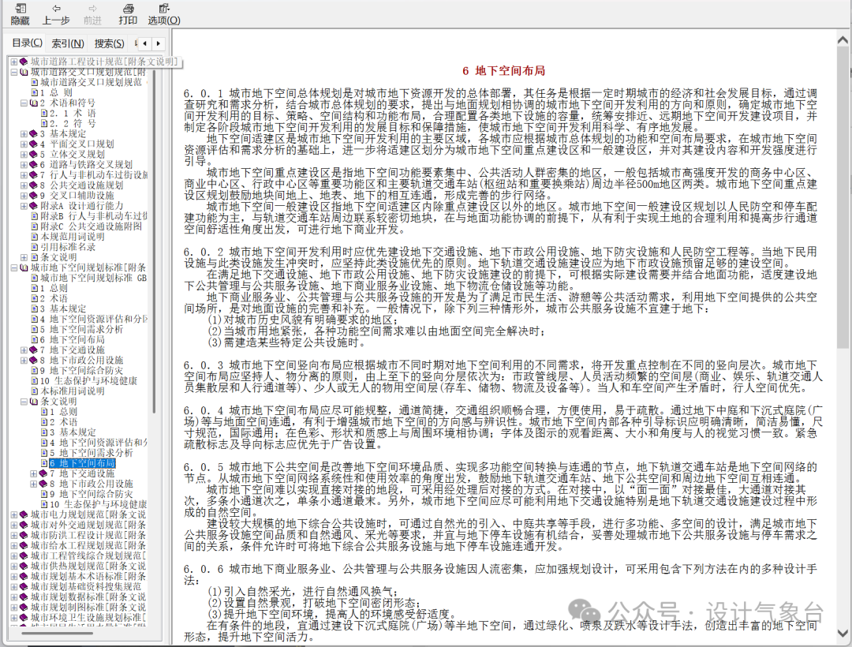
Task: Click the book icon beside 6 道路与铁路交叉规划
Action: (34, 165)
